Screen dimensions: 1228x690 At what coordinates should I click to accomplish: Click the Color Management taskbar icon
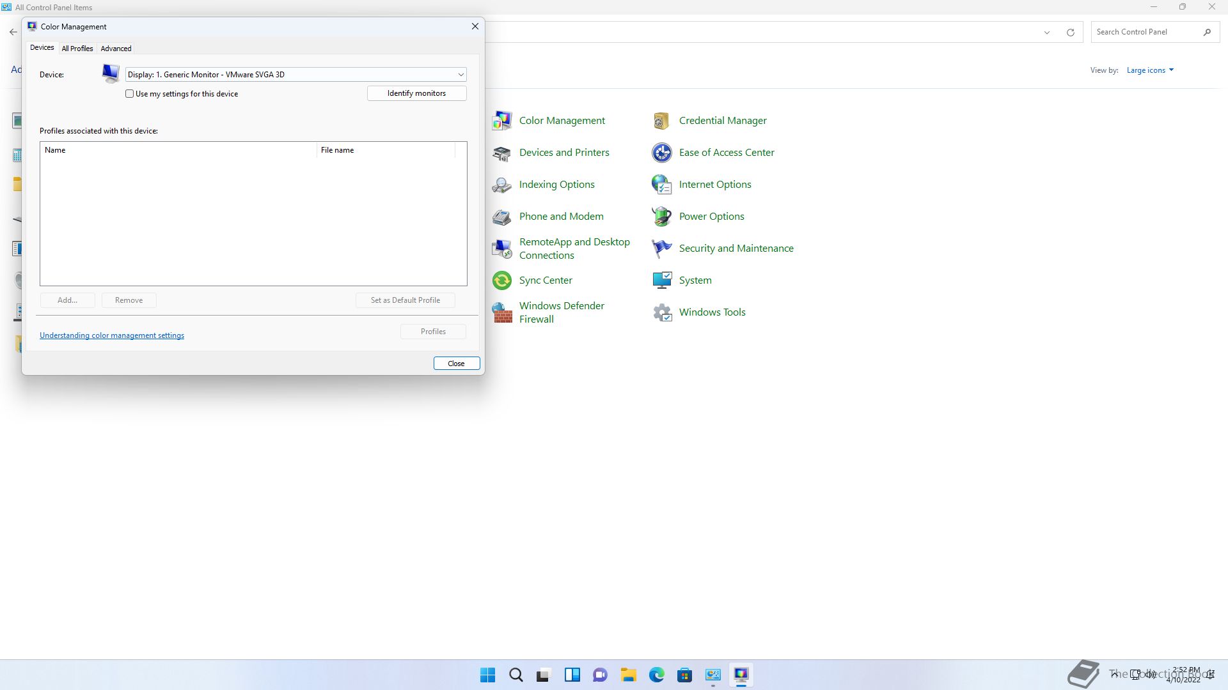pyautogui.click(x=741, y=675)
